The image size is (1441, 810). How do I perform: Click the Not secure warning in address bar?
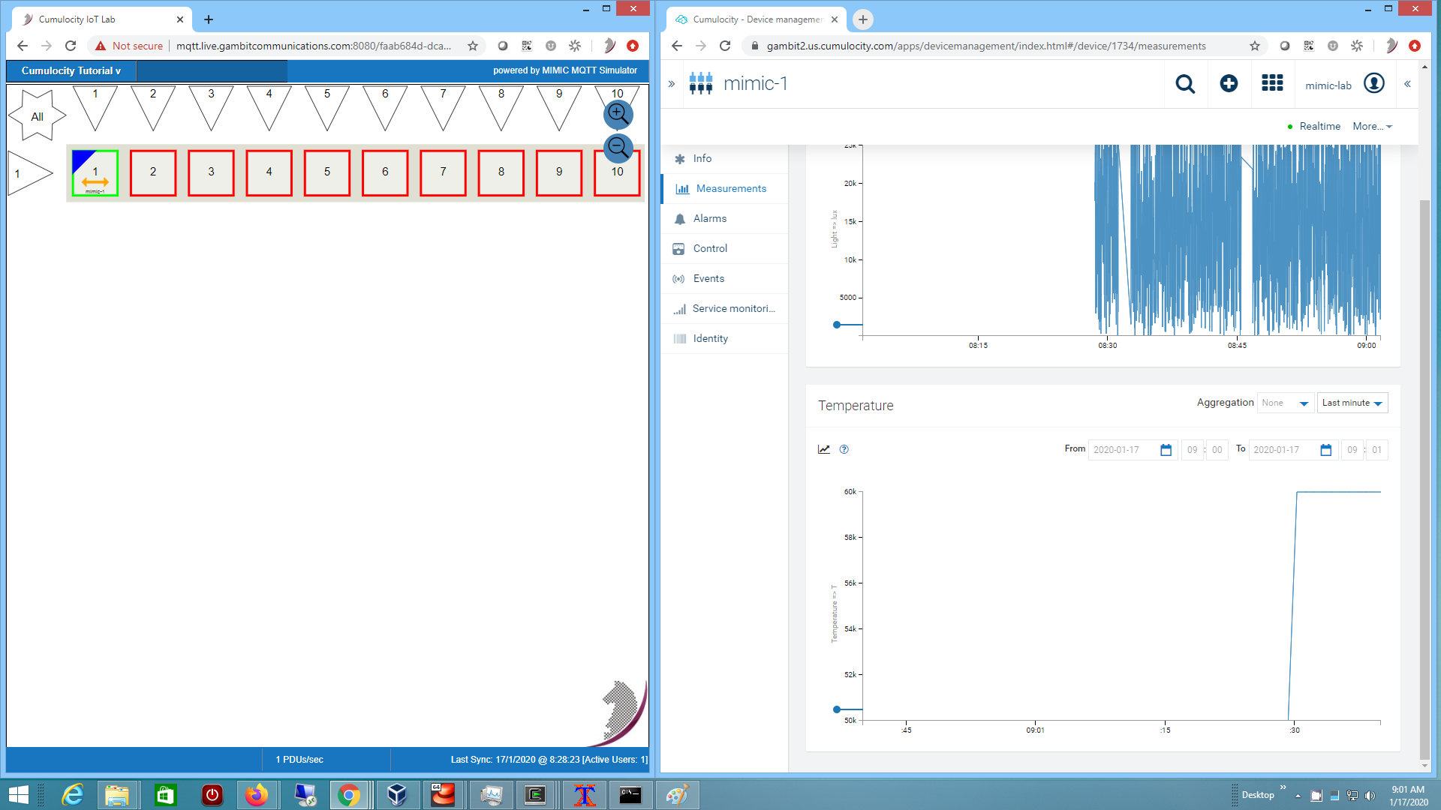pos(129,46)
